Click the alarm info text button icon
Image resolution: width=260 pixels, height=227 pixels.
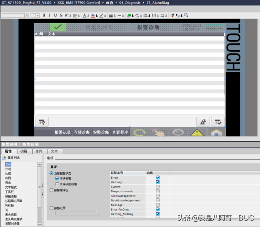pyautogui.click(x=41, y=122)
